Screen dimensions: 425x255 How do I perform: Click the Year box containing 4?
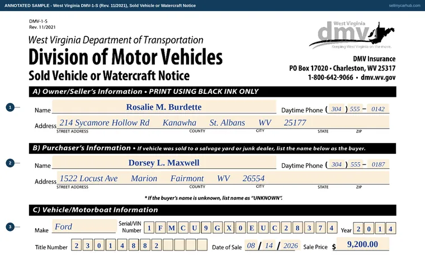coord(390,229)
